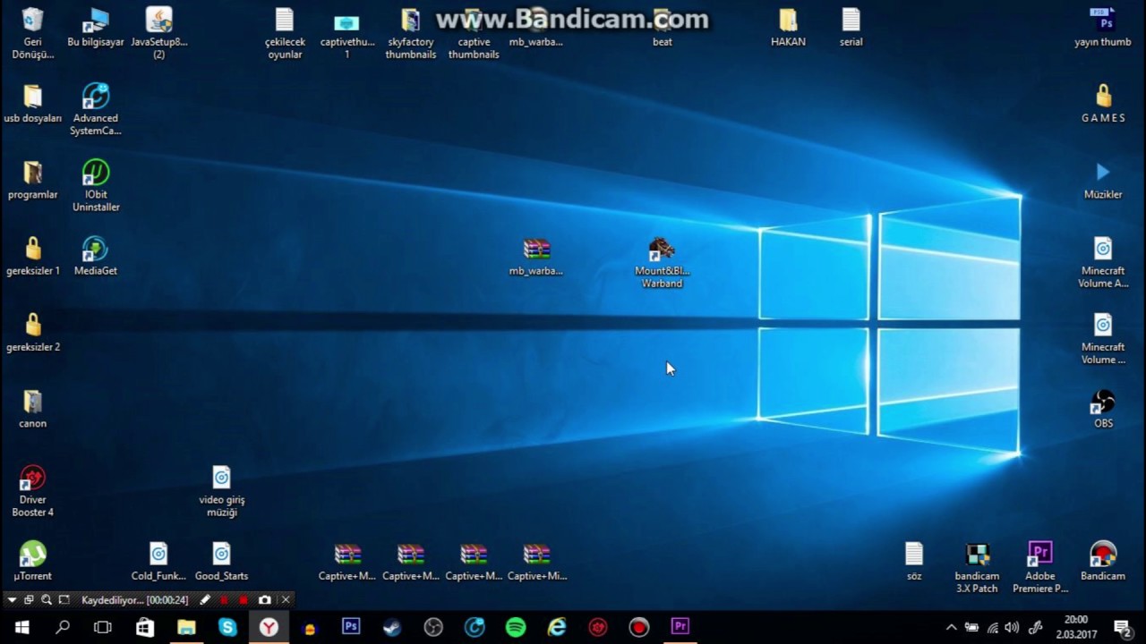1146x644 pixels.
Task: Open Steam from the taskbar
Action: [x=392, y=627]
